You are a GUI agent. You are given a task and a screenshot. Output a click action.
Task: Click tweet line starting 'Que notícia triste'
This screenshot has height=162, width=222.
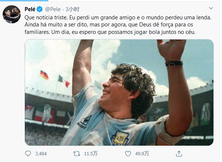pyautogui.click(x=118, y=18)
